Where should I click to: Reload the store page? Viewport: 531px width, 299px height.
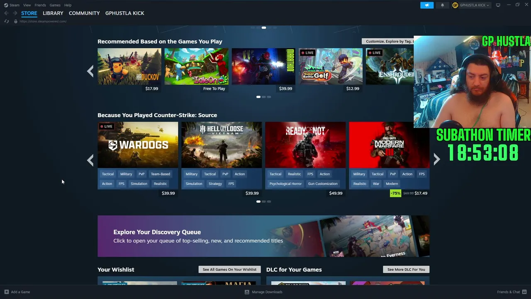tap(6, 21)
